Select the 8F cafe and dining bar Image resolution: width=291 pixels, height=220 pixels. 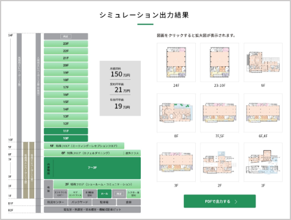(x=92, y=153)
